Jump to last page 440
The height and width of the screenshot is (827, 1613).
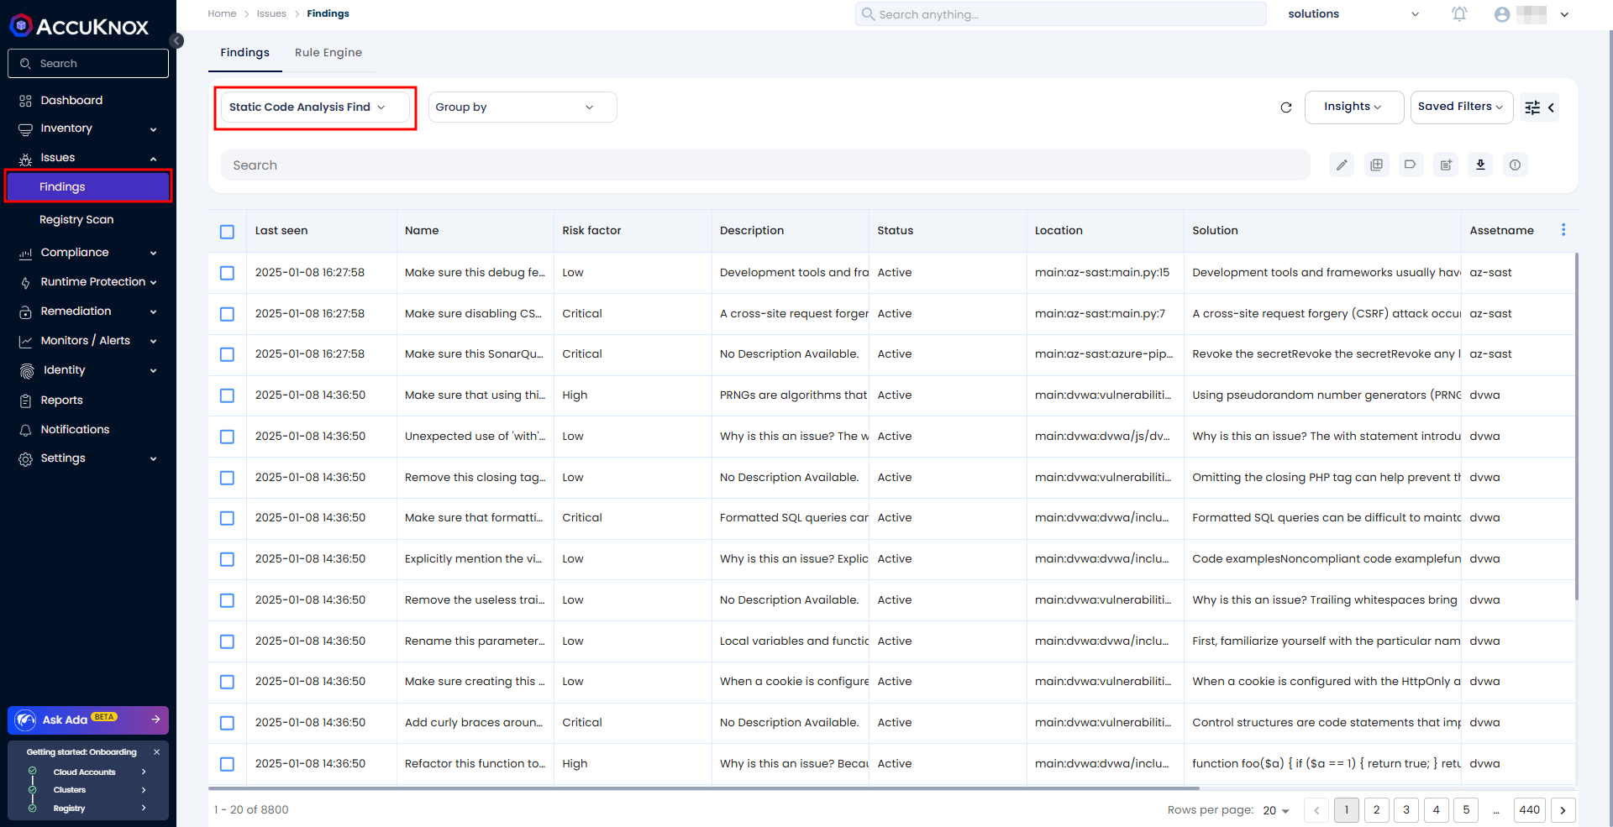click(1530, 810)
